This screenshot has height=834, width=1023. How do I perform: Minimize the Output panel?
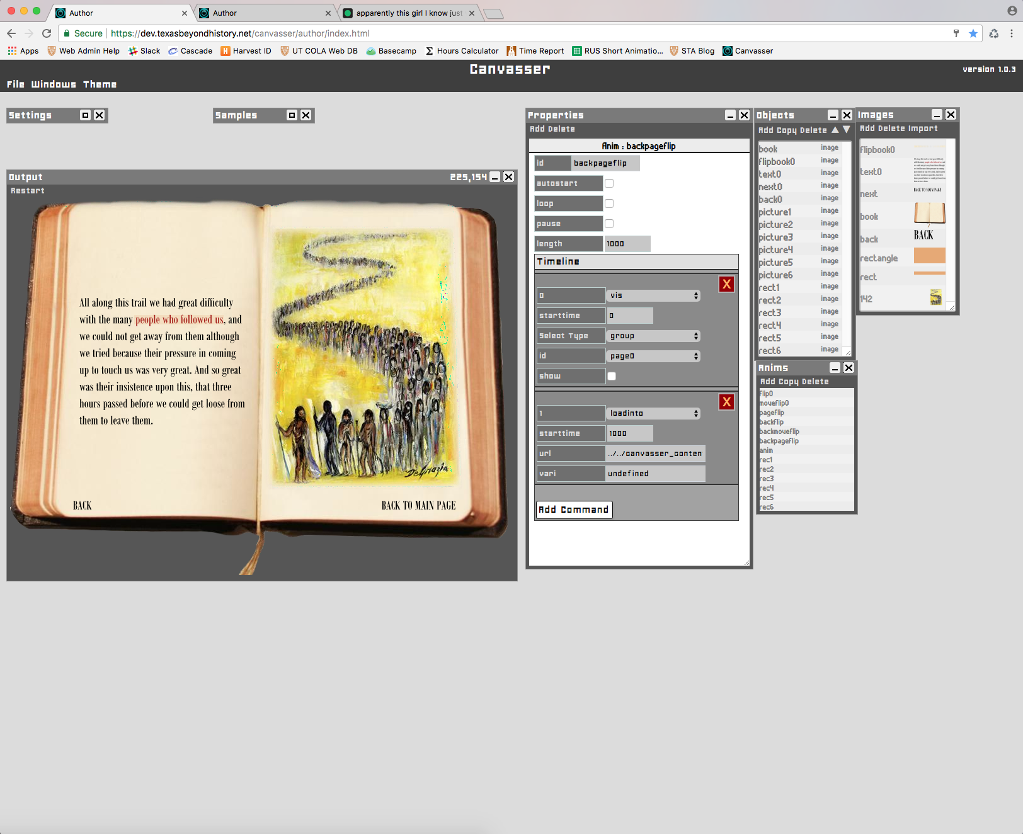(495, 177)
